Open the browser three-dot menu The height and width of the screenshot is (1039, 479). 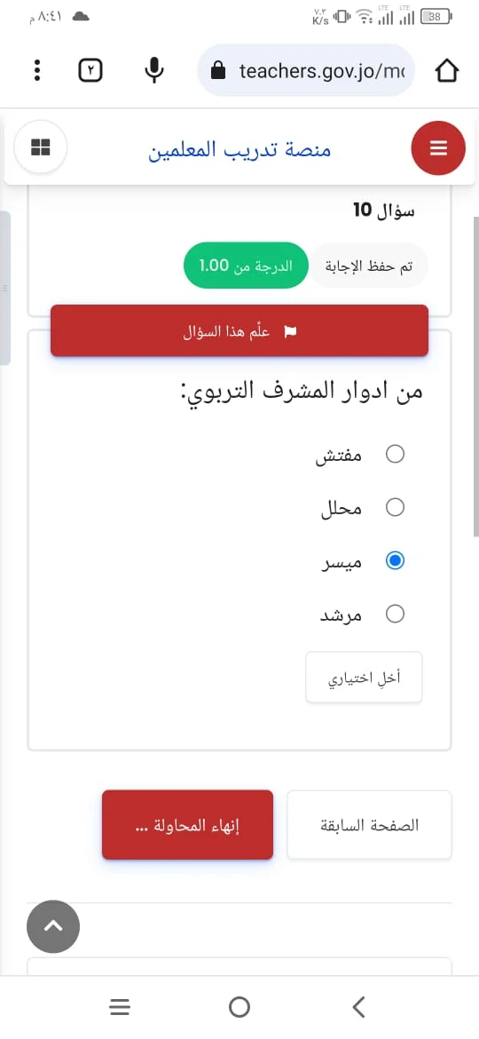38,70
